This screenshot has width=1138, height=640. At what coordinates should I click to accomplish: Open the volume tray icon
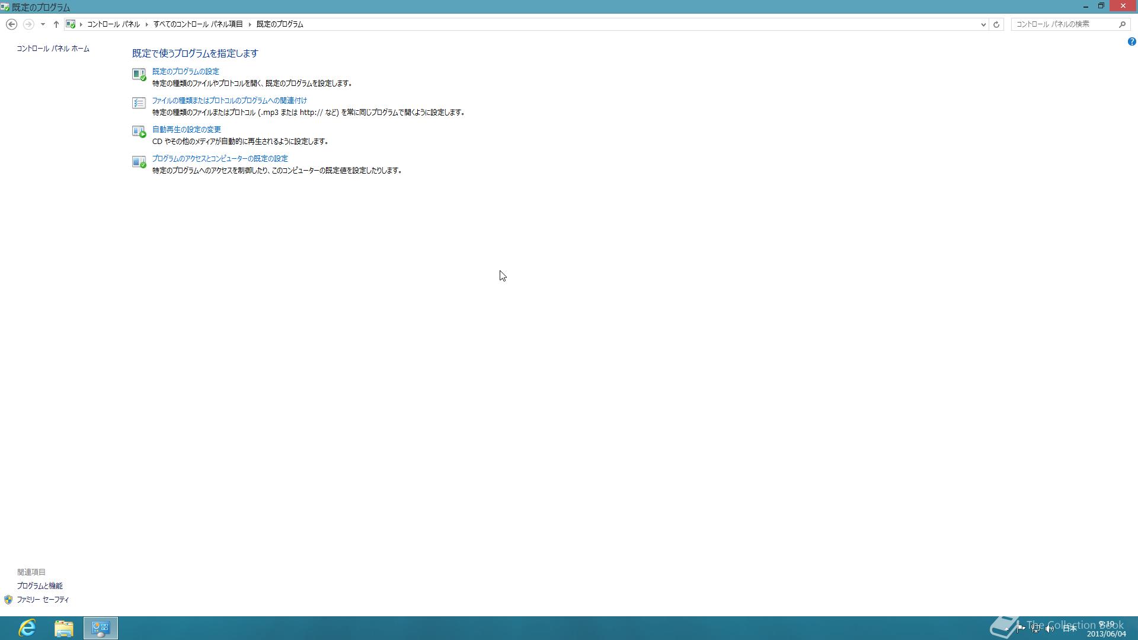coord(1050,628)
